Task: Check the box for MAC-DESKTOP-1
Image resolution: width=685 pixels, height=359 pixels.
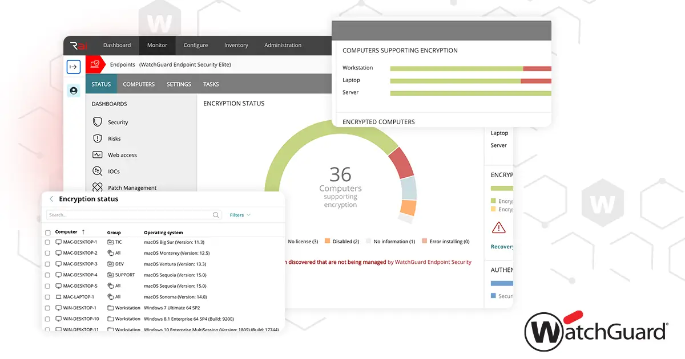Action: click(48, 242)
